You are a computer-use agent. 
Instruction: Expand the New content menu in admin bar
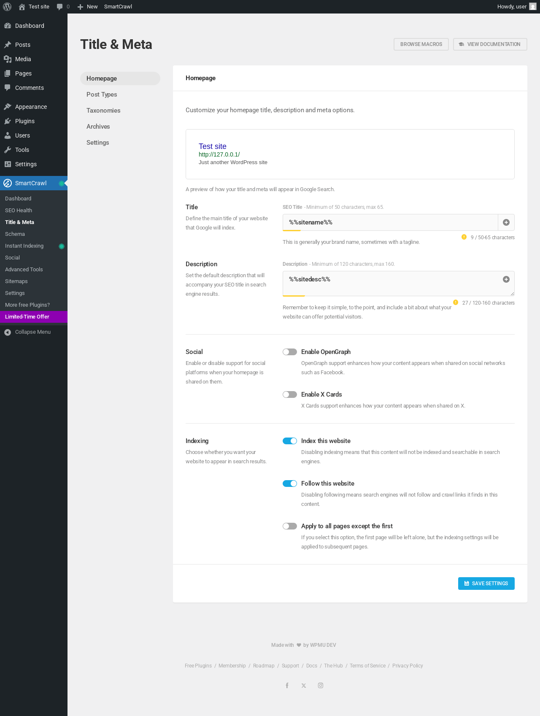pos(88,7)
